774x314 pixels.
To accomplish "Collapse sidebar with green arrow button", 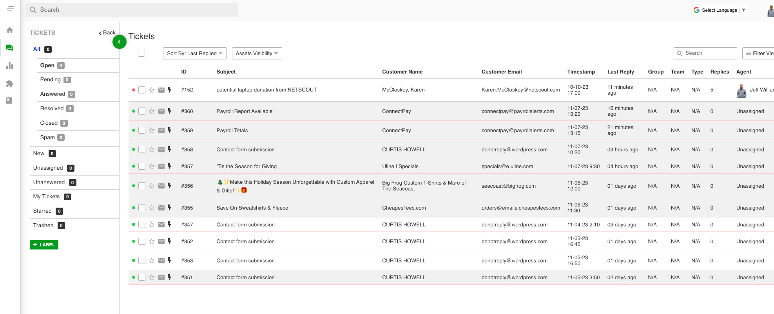I will 119,42.
